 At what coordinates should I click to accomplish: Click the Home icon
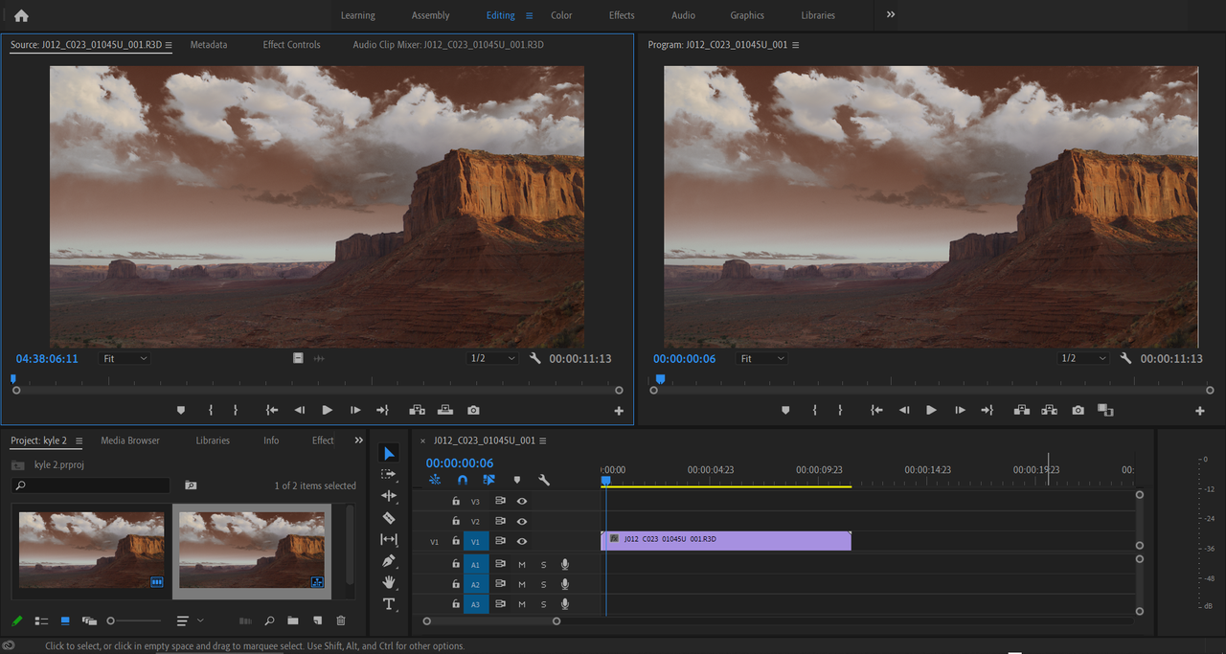pos(21,15)
